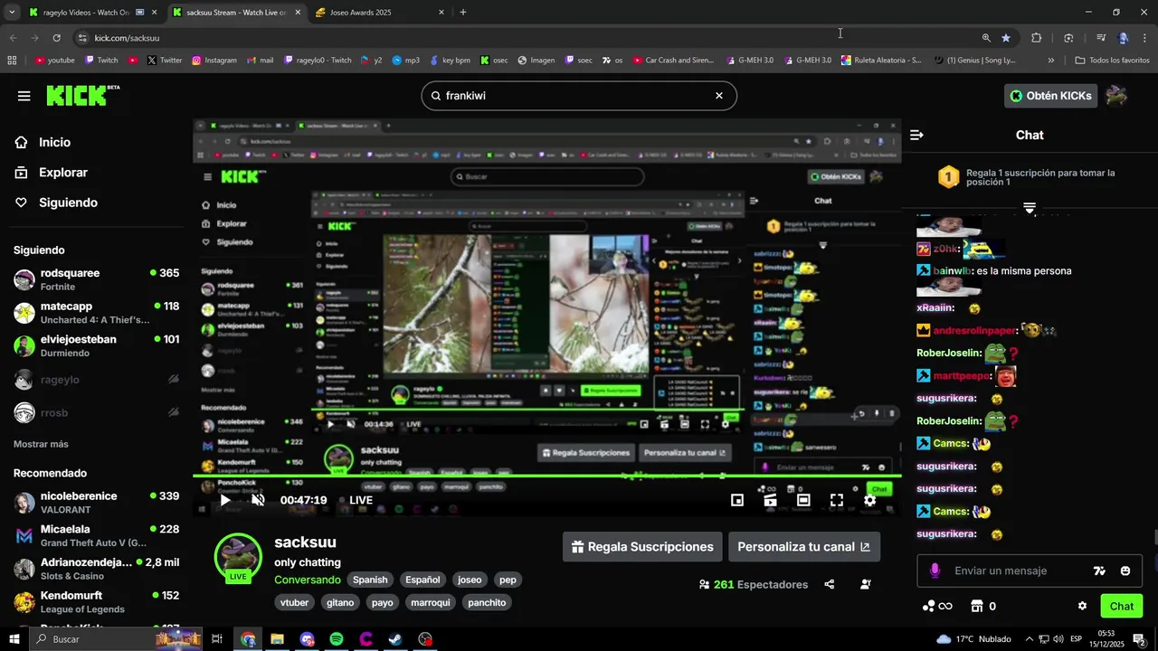
Task: Open Micaelala recommended channel
Action: [96, 535]
